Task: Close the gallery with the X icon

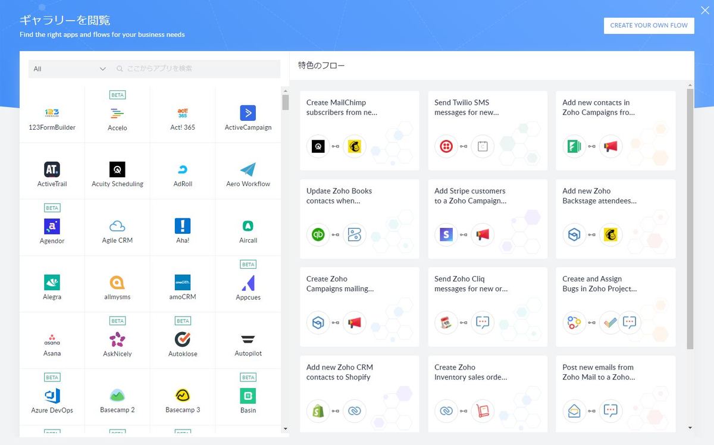Action: coord(704,10)
